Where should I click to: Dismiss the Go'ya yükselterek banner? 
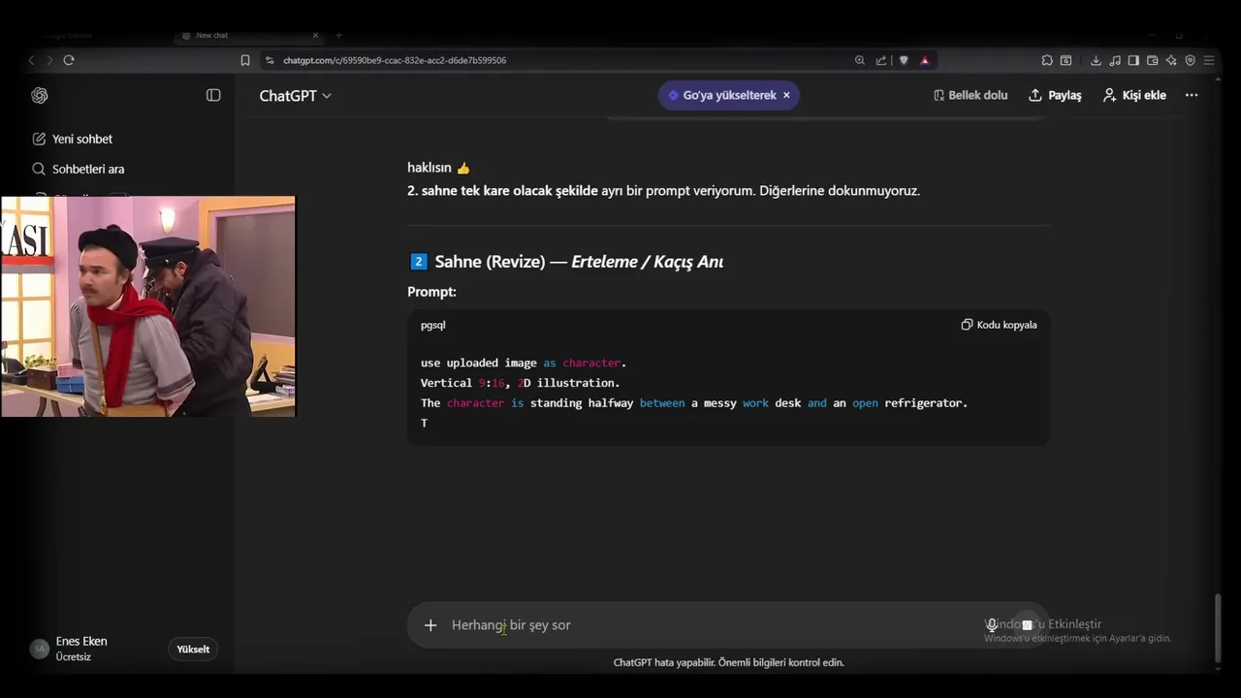pyautogui.click(x=786, y=95)
